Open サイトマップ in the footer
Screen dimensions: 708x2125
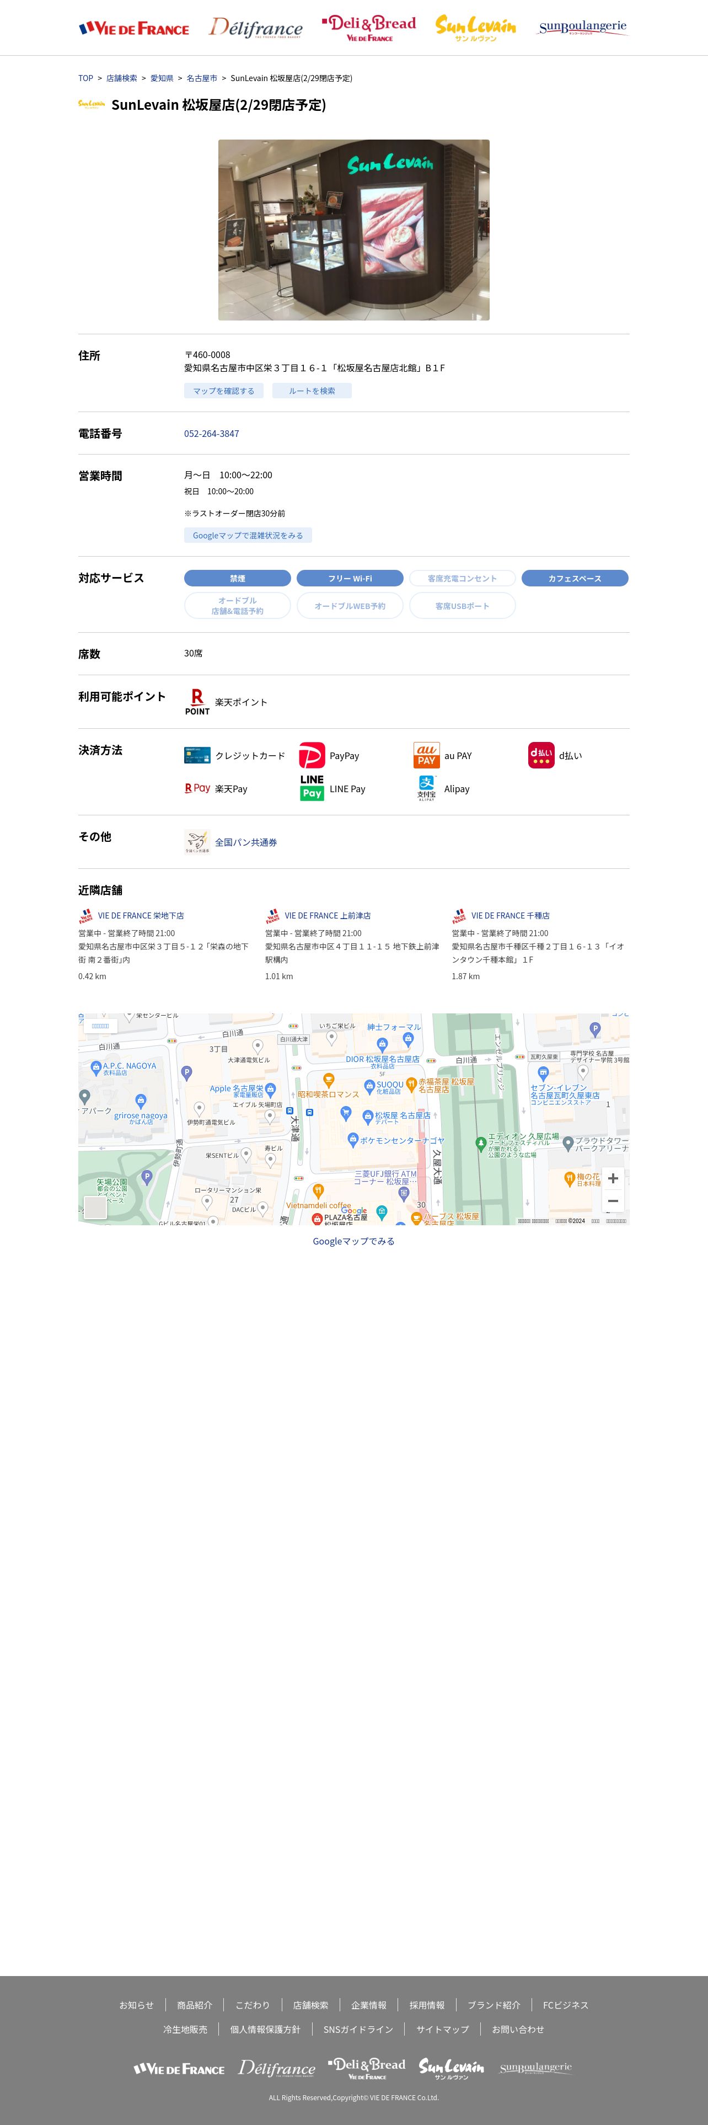pyautogui.click(x=443, y=2030)
